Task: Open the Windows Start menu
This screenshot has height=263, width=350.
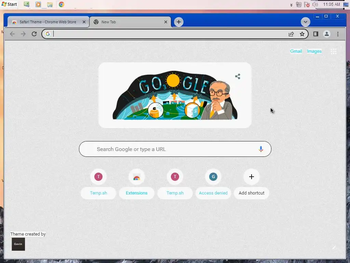Action: pos(9,4)
